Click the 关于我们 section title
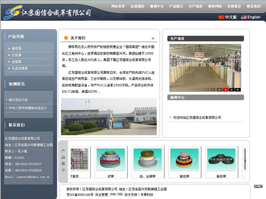This screenshot has height=199, width=266. pyautogui.click(x=78, y=38)
